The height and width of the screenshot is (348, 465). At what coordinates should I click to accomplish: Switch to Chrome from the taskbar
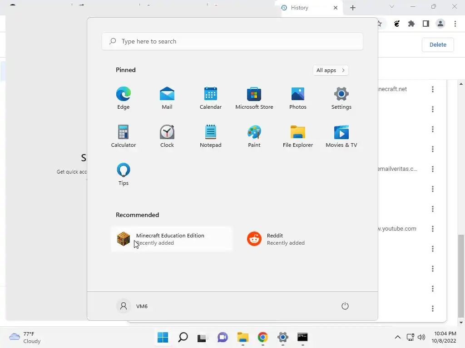pyautogui.click(x=262, y=337)
